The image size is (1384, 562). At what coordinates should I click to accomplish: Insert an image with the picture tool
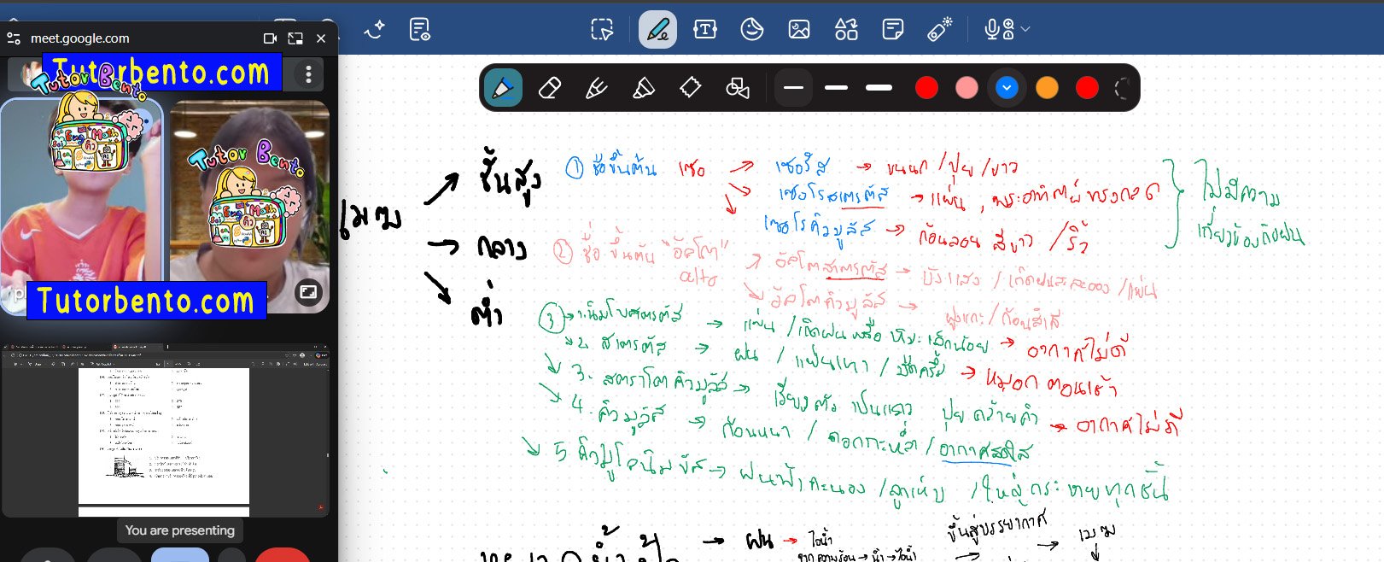[x=799, y=30]
